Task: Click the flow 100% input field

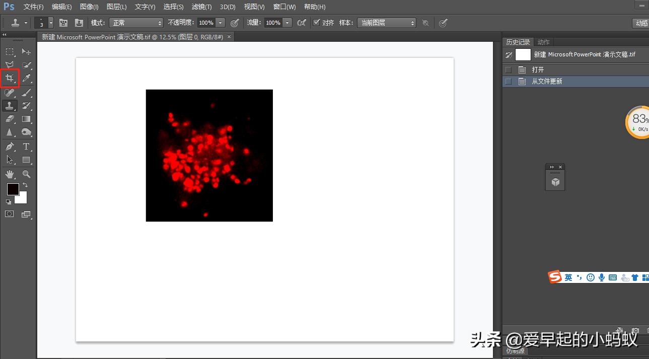Action: tap(273, 23)
